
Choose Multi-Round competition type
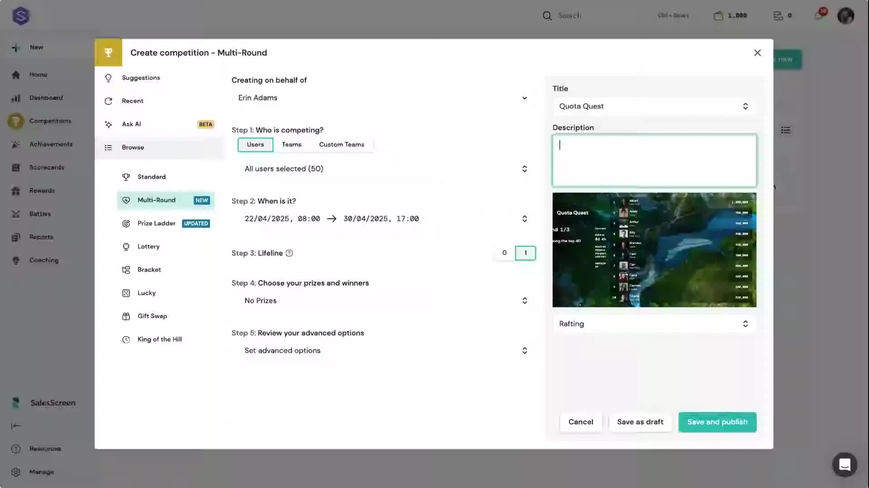pyautogui.click(x=166, y=200)
